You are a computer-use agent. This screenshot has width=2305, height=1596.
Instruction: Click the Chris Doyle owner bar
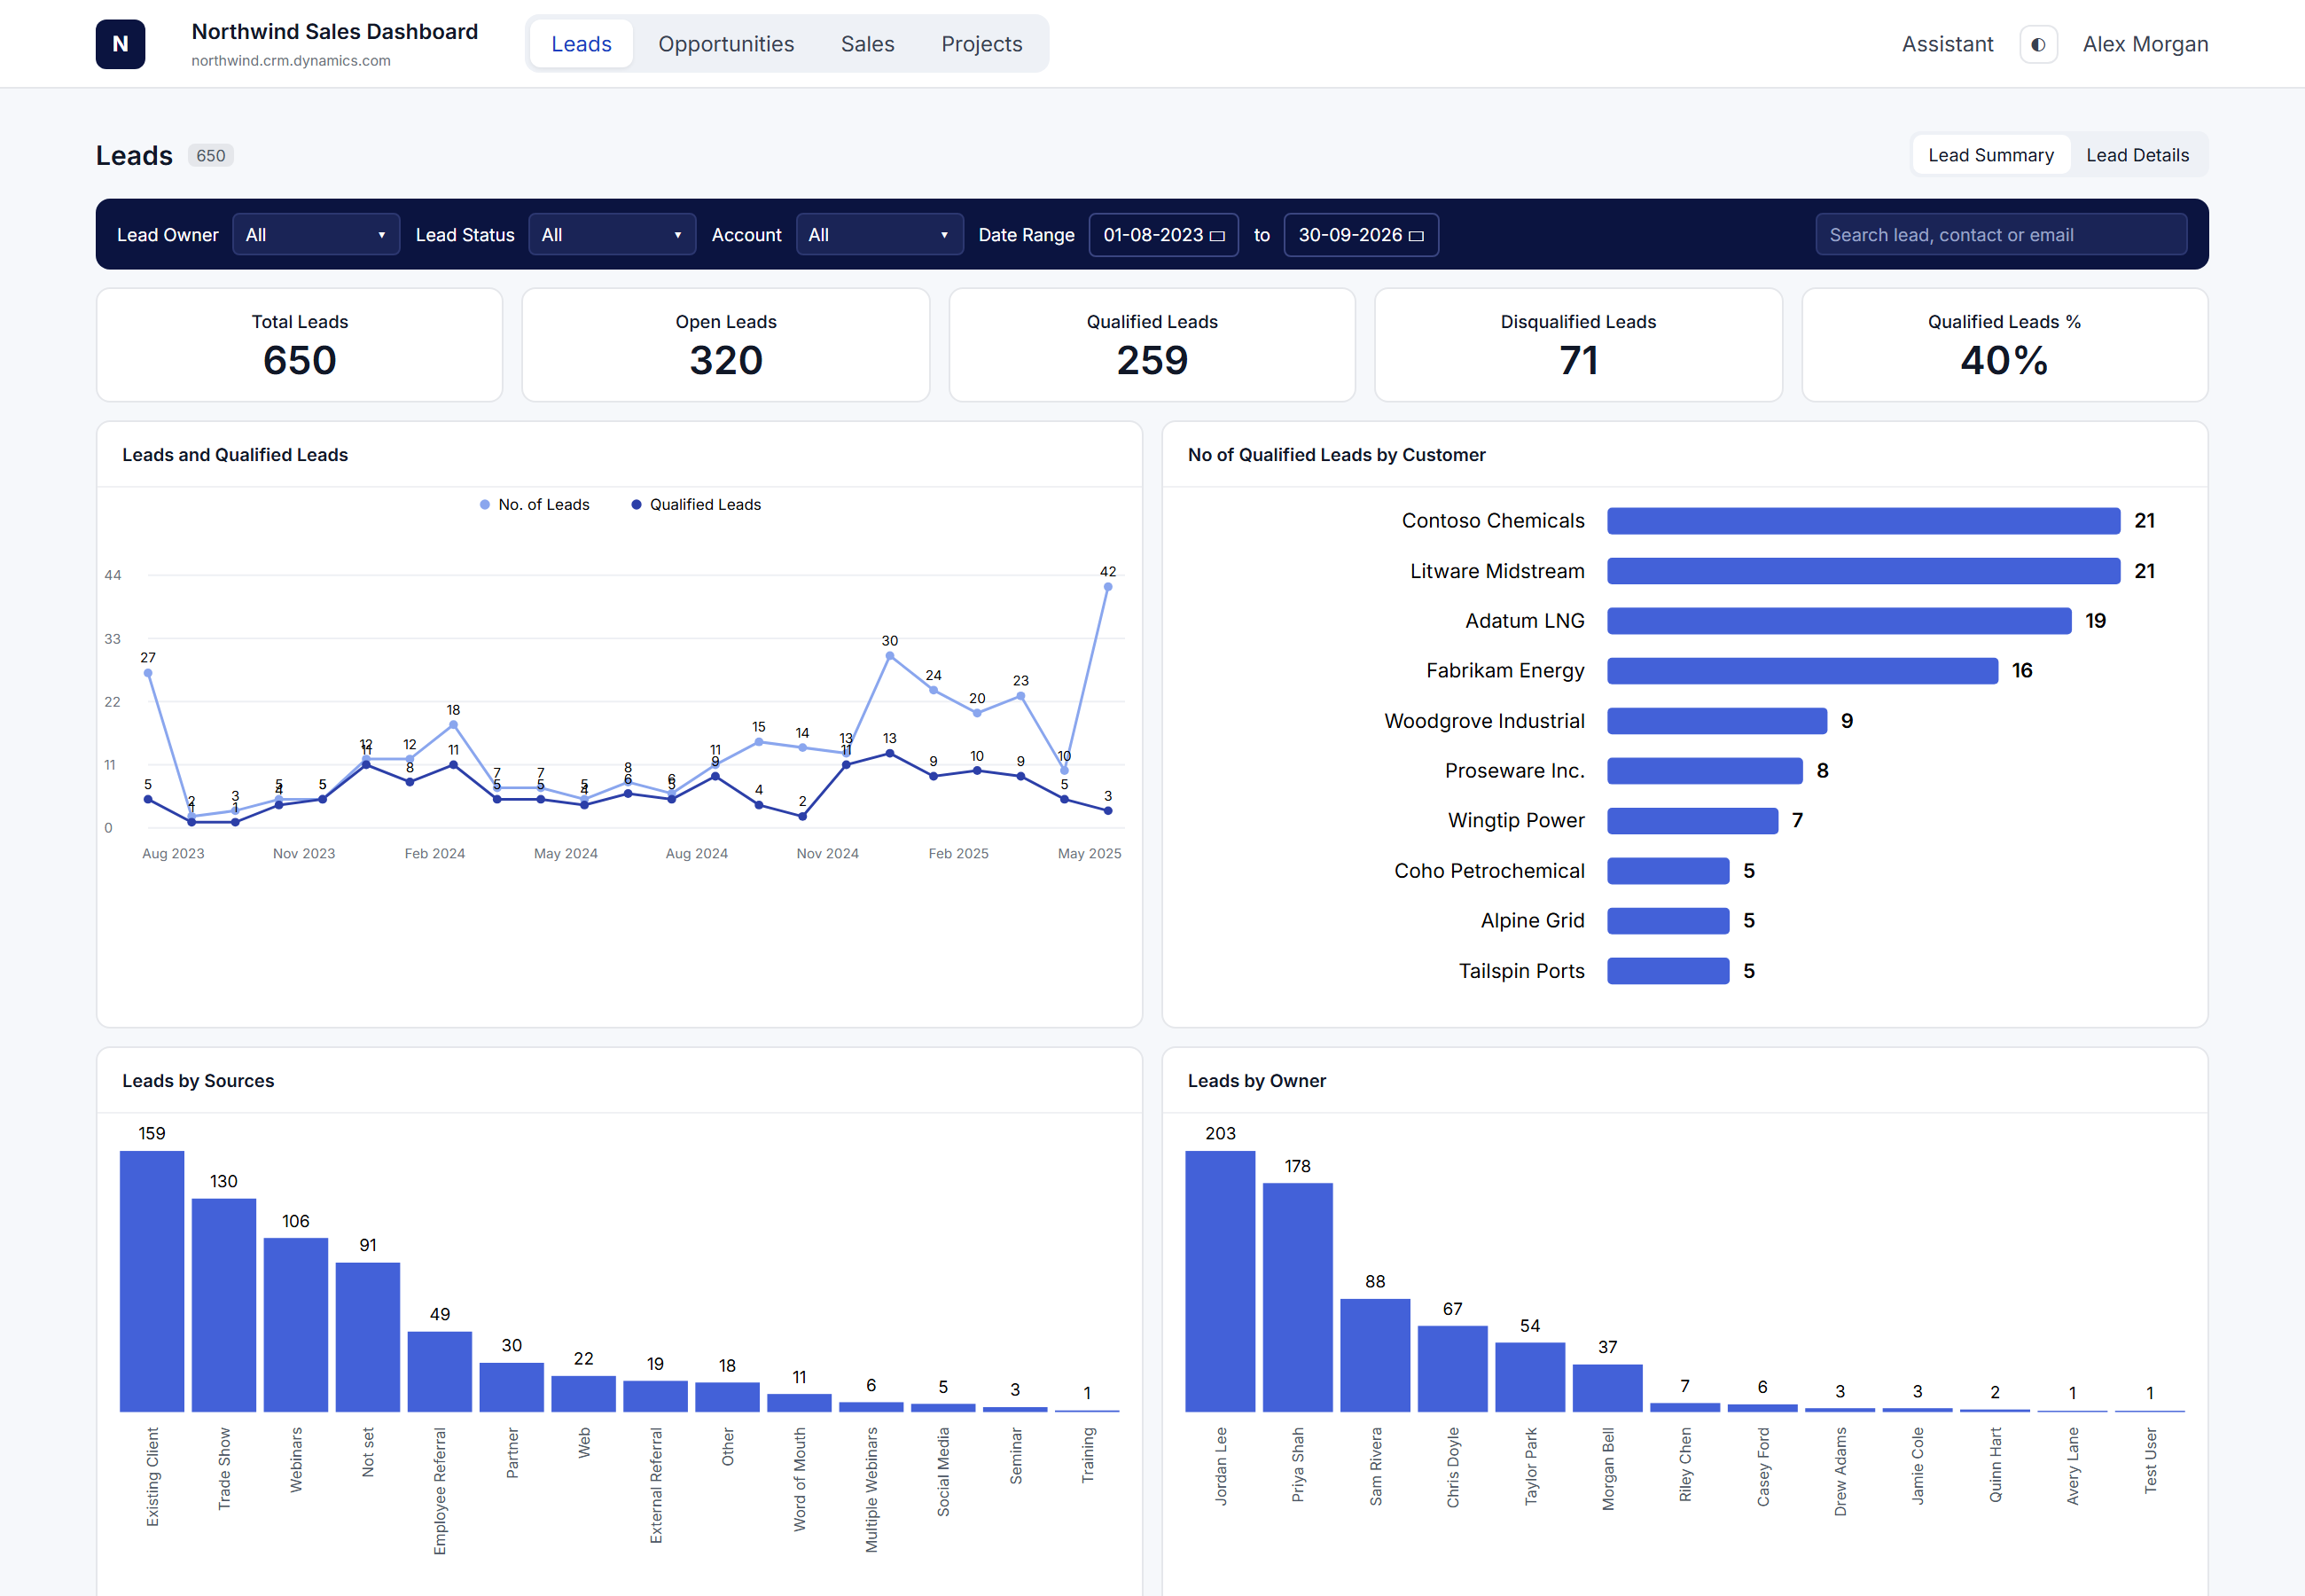coord(1452,1369)
